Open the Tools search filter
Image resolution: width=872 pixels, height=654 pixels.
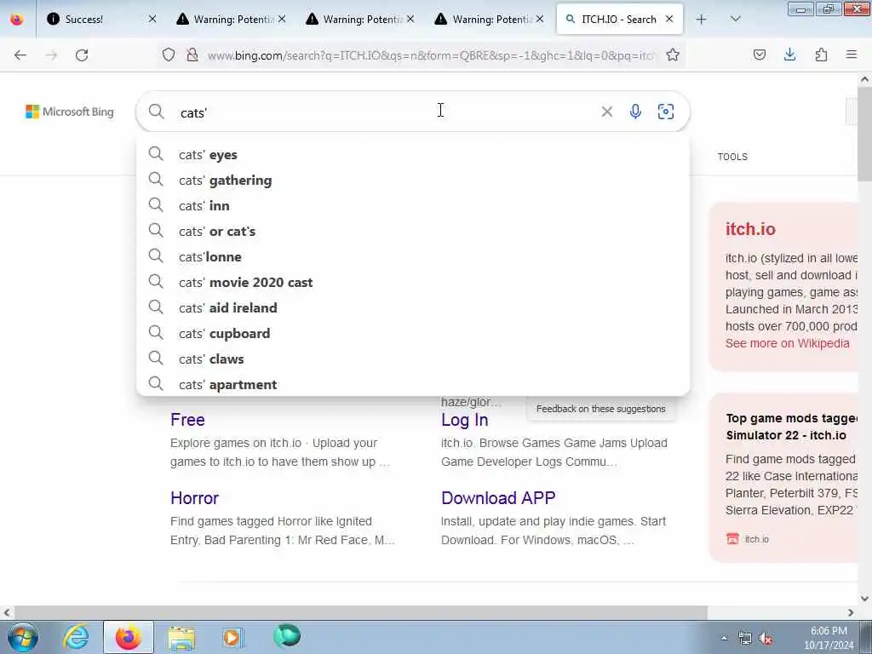732,157
